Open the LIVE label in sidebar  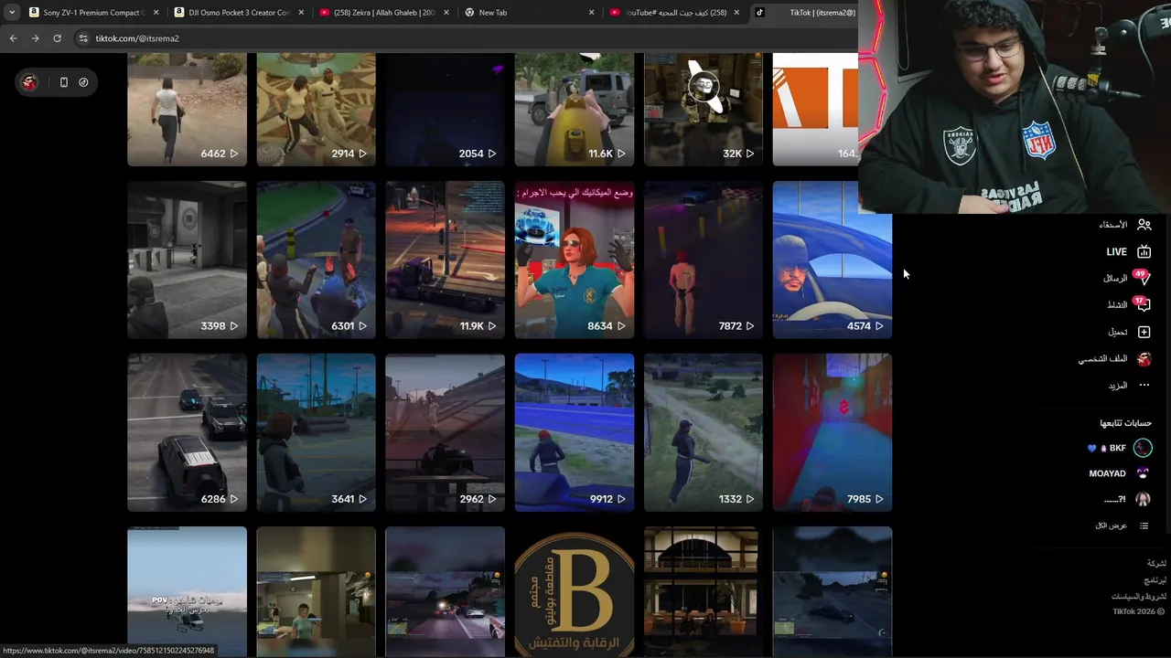click(1116, 252)
